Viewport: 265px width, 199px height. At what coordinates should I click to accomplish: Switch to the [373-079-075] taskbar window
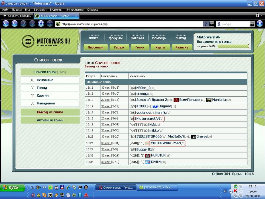[x=158, y=188]
